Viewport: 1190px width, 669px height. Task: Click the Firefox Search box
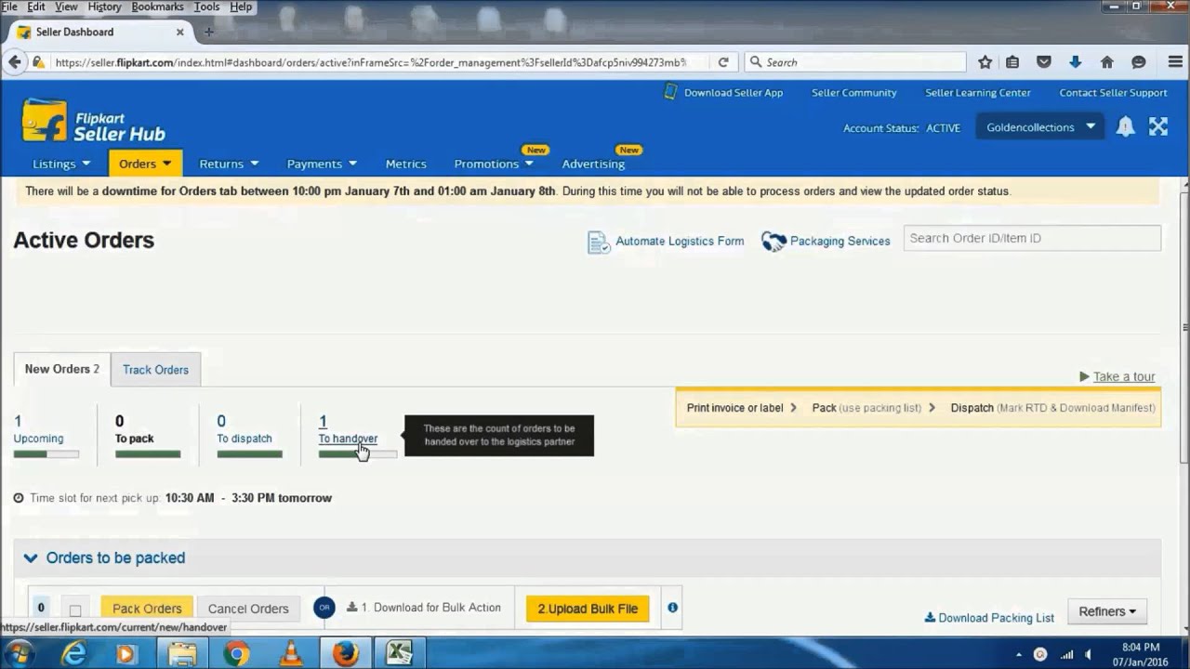point(855,62)
